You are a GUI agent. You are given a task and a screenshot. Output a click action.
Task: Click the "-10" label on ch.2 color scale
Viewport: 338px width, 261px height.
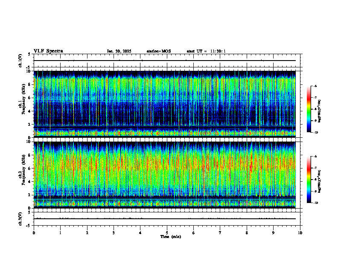pos(315,203)
